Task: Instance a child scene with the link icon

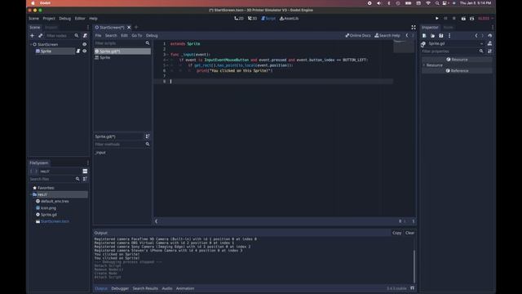Action: [x=40, y=35]
